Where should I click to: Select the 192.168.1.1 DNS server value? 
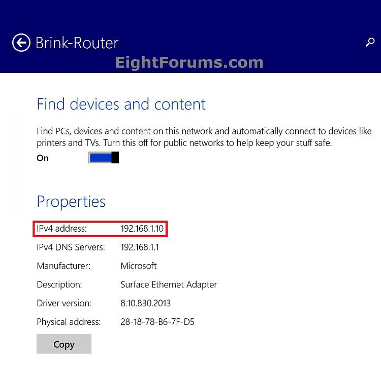pyautogui.click(x=140, y=247)
